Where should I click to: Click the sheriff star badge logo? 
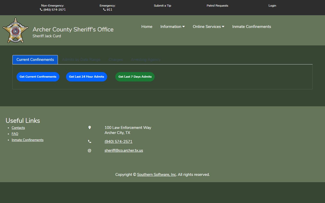coord(15,30)
